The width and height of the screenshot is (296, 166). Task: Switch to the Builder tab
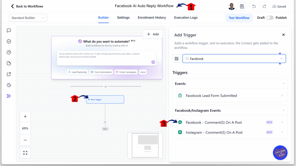tap(103, 18)
